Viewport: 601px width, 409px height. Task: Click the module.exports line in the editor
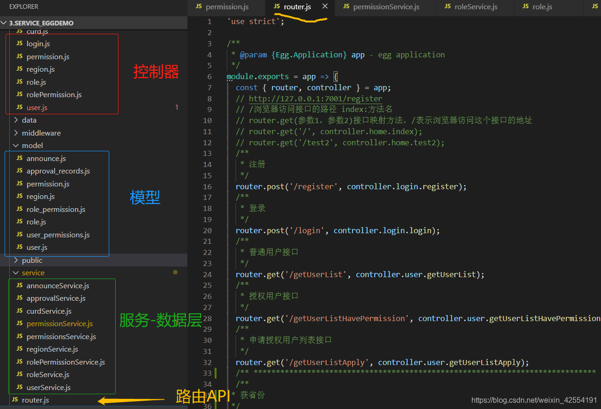point(282,77)
